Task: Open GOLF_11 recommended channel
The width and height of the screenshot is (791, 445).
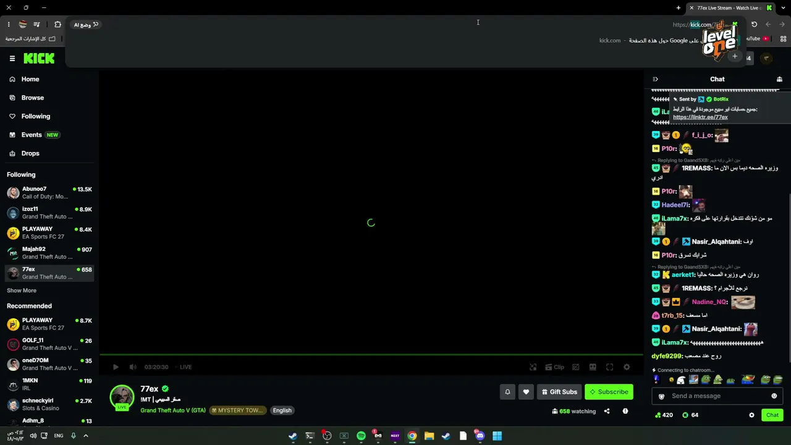Action: tap(49, 344)
